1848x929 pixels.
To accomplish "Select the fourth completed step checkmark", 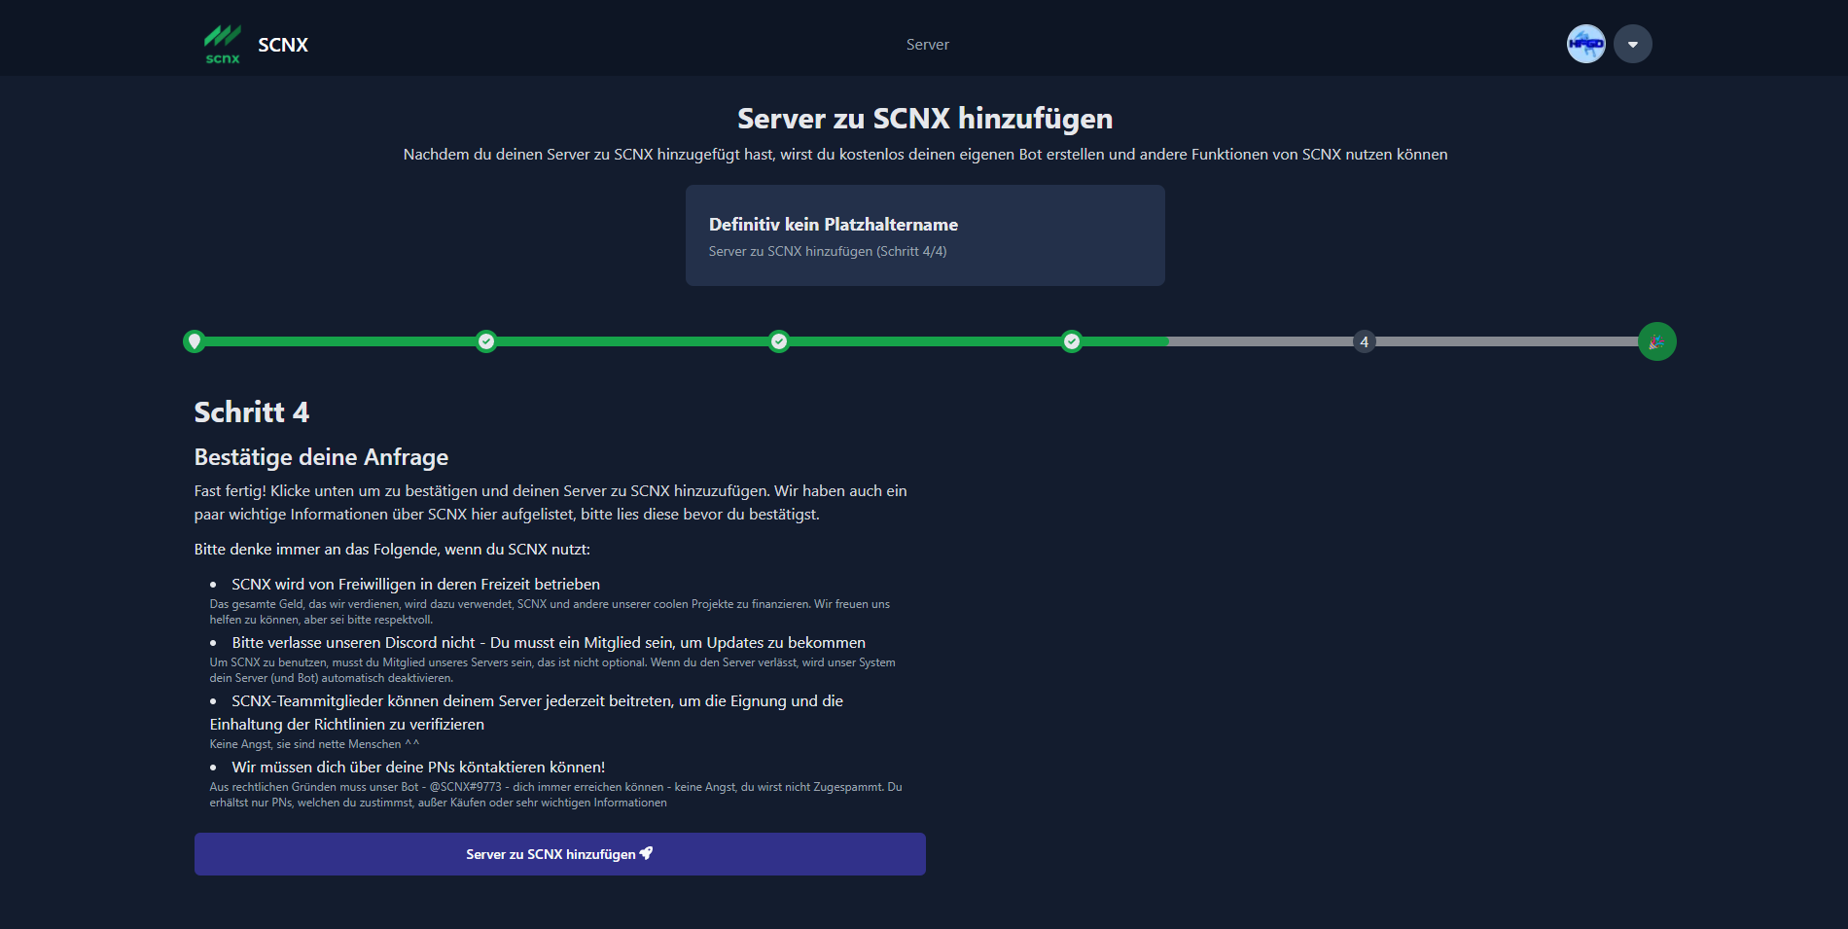I will pyautogui.click(x=1072, y=341).
